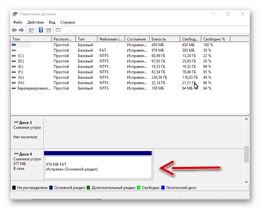Click the blue Основной раздел legend swatch
This screenshot has height=210, width=260.
(x=51, y=188)
